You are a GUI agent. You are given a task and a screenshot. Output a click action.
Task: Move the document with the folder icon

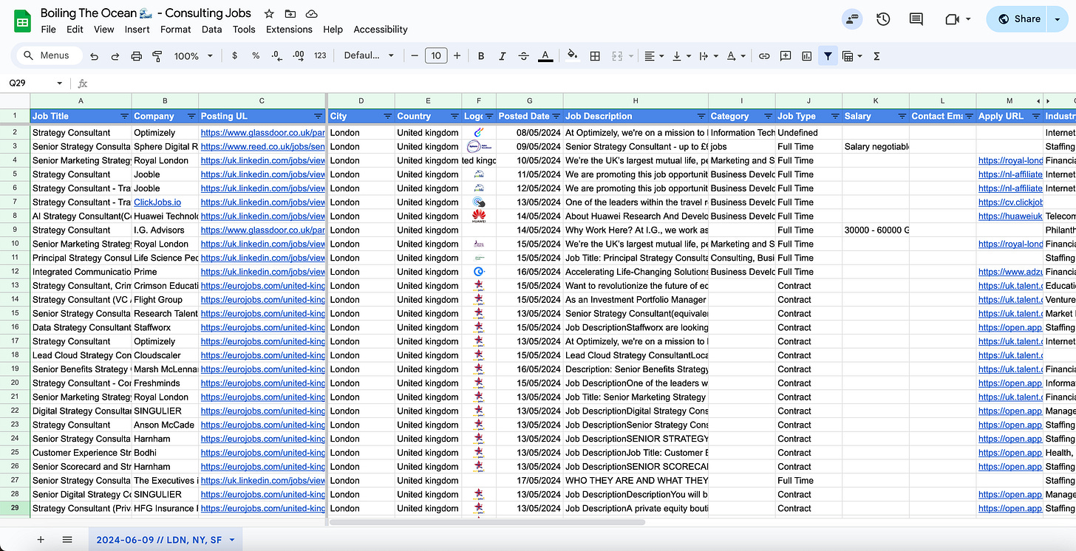(290, 13)
